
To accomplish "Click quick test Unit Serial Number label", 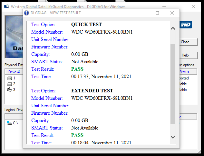I will [x=51, y=39].
